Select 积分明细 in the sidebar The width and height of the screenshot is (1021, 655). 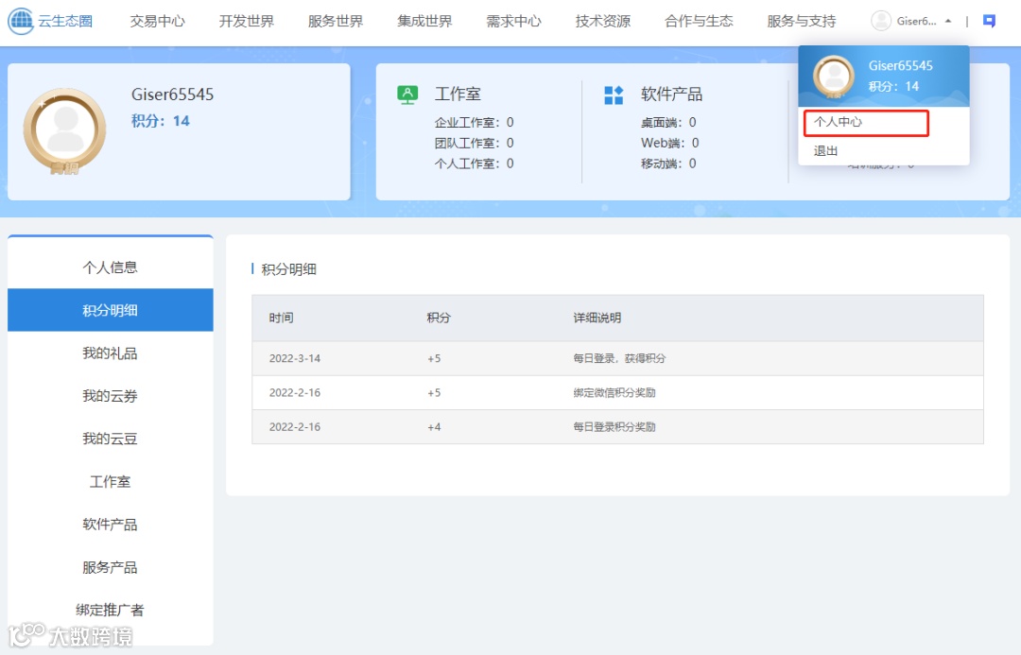click(110, 310)
